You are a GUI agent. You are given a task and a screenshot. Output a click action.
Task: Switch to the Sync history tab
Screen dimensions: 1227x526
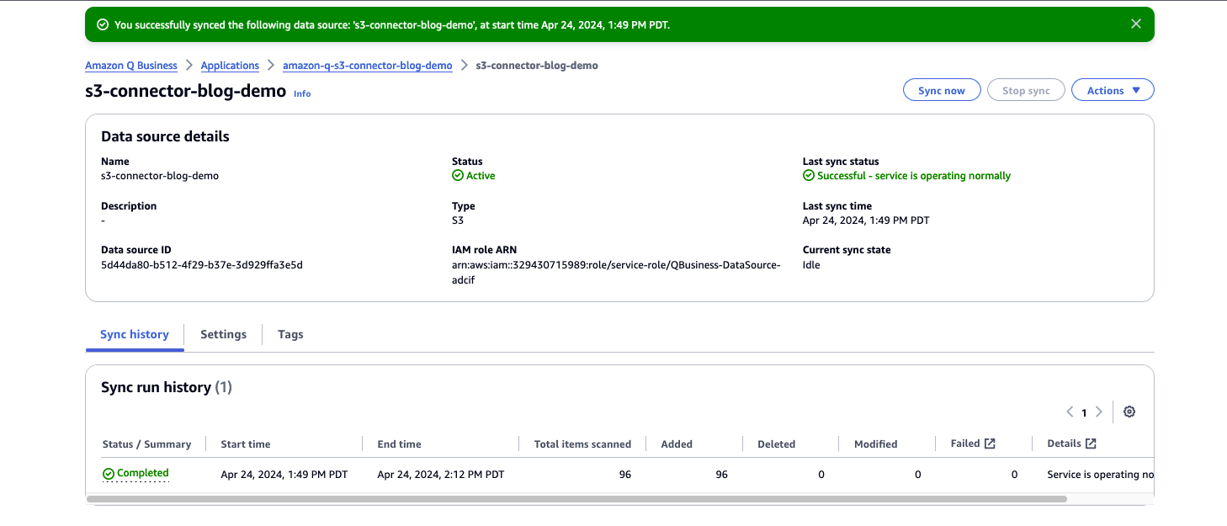coord(135,334)
